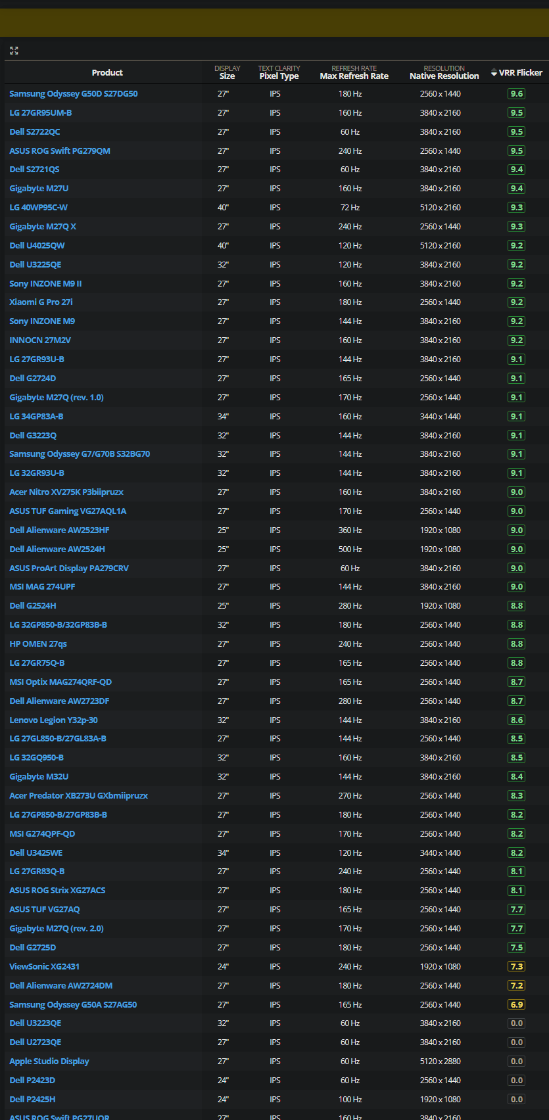Sort by the Product column header
Viewport: 549px width, 1120px height.
coord(107,73)
